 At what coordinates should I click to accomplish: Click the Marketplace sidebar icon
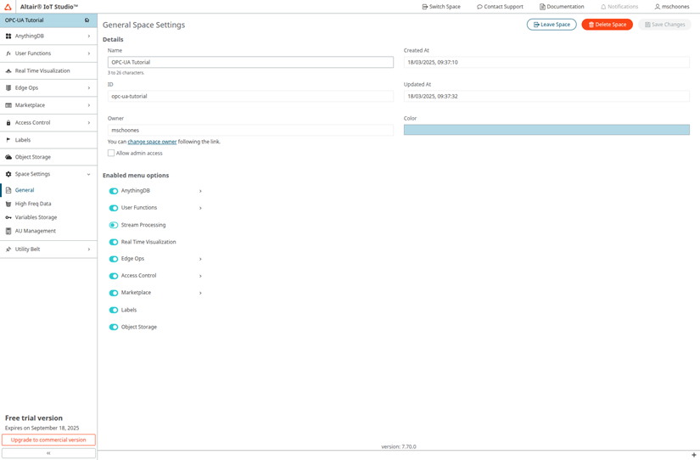click(x=8, y=105)
